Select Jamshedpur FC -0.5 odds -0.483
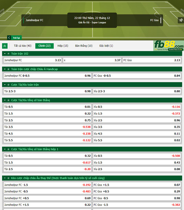The height and width of the screenshot is (210, 184). click(47, 191)
